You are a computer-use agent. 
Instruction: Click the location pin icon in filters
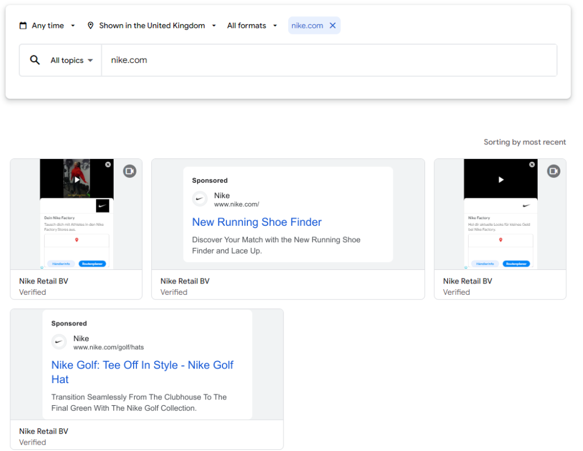pos(91,25)
